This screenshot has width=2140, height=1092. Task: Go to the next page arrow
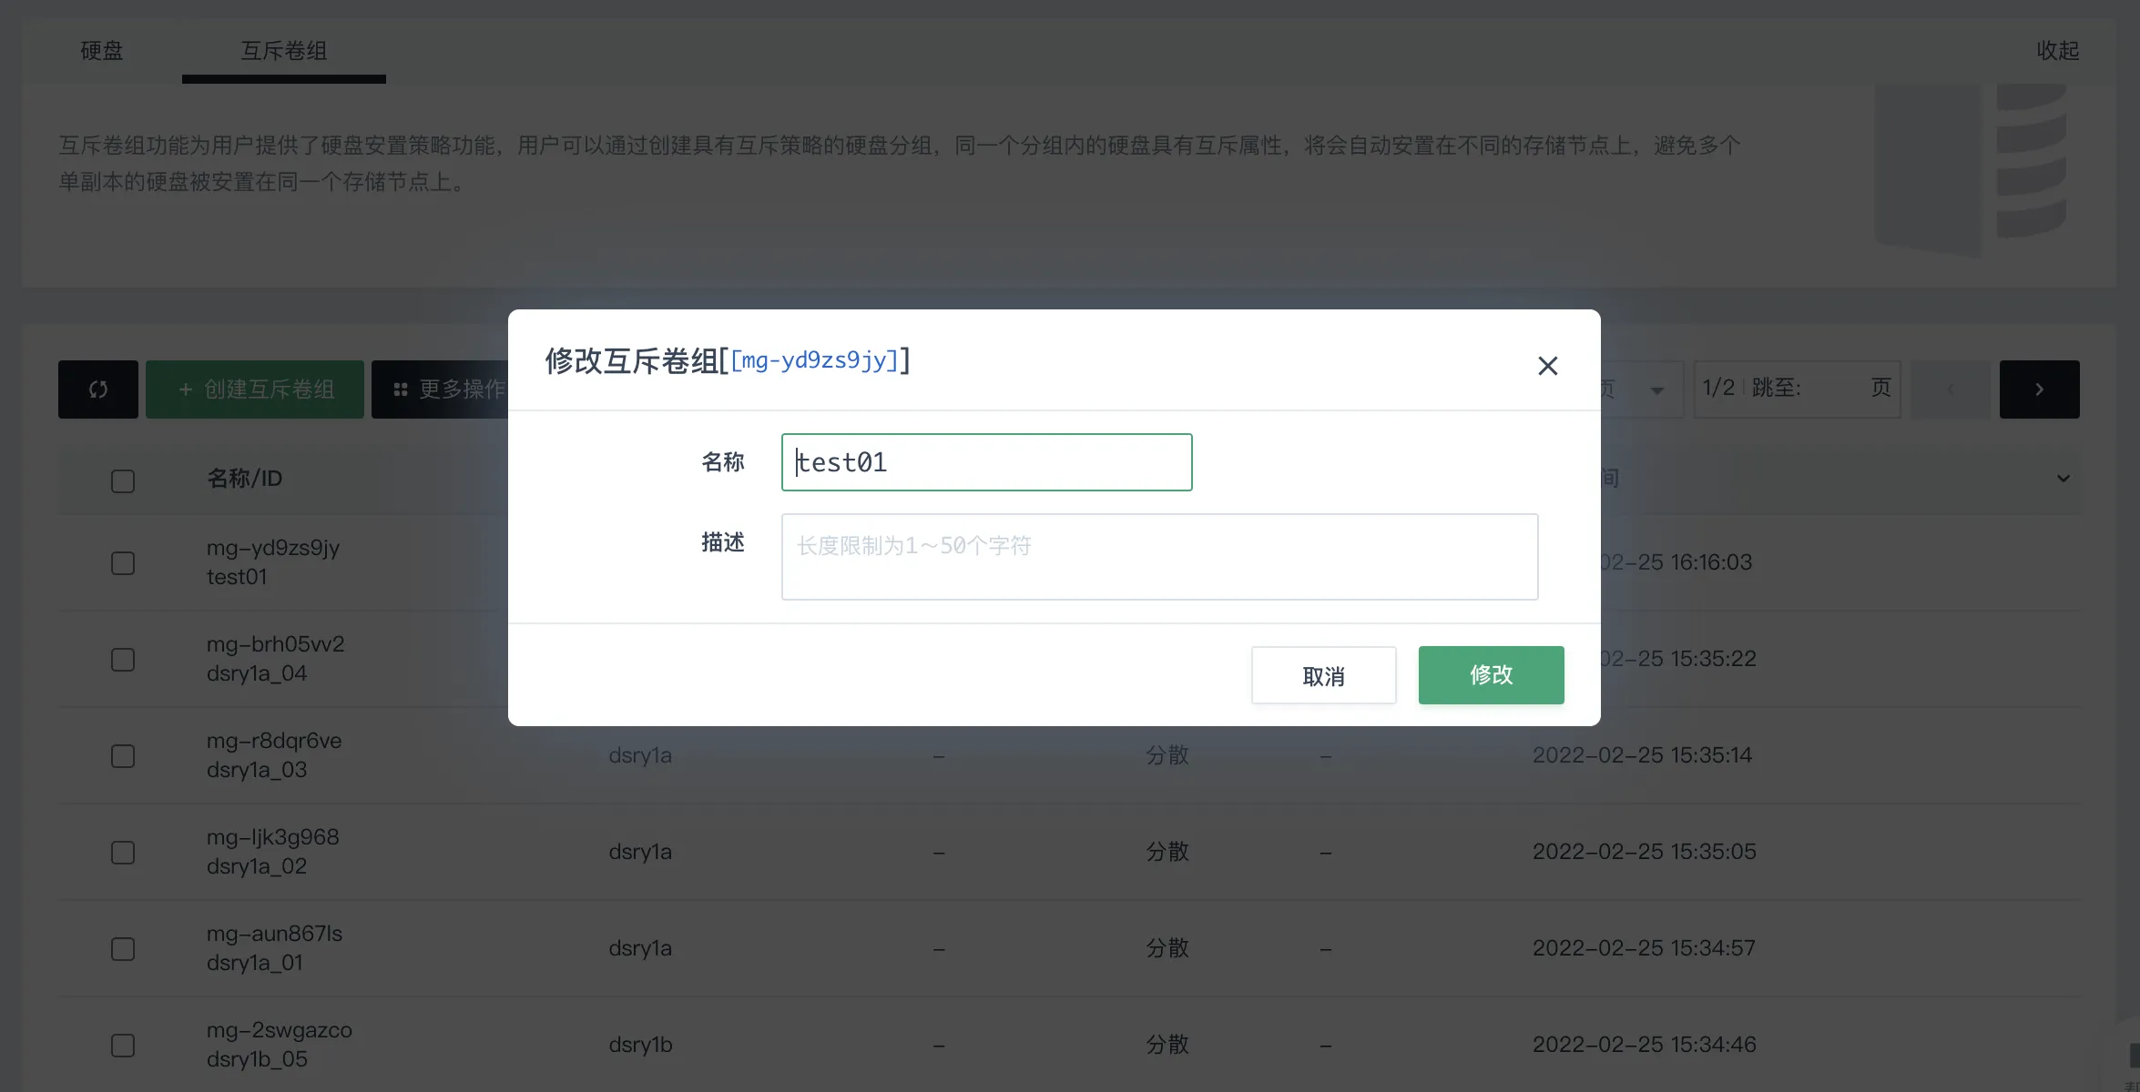tap(2039, 389)
